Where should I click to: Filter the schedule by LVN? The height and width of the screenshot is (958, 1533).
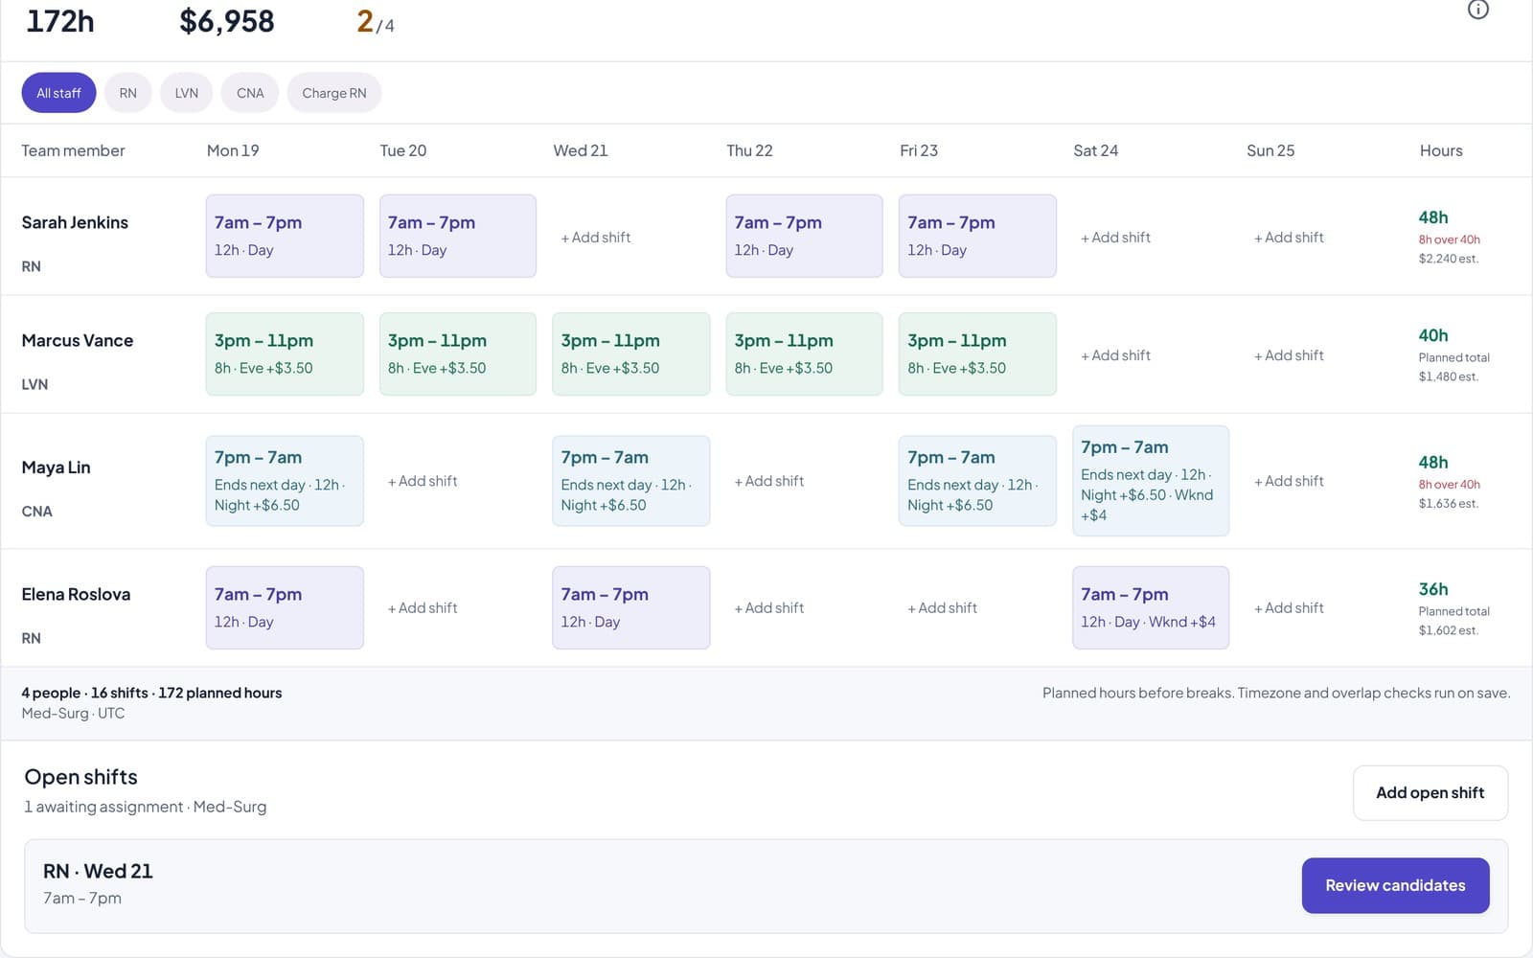[187, 93]
